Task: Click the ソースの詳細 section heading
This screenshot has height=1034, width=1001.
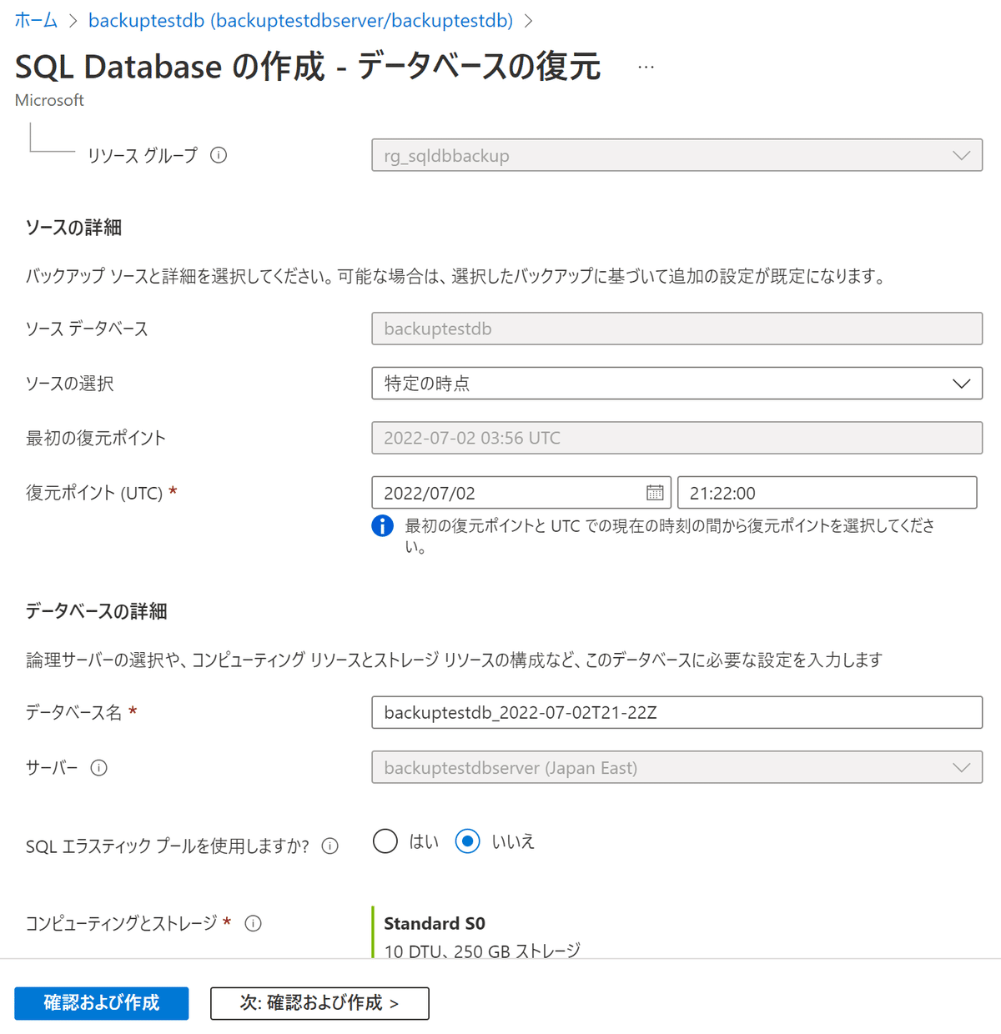Action: 73,228
